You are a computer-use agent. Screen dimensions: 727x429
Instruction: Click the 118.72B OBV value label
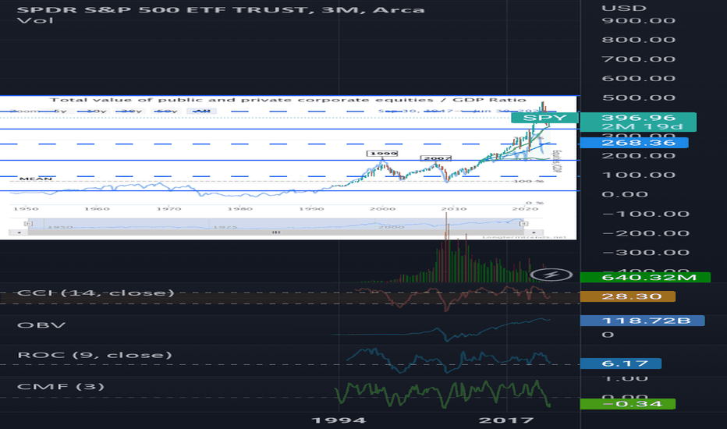coord(643,321)
